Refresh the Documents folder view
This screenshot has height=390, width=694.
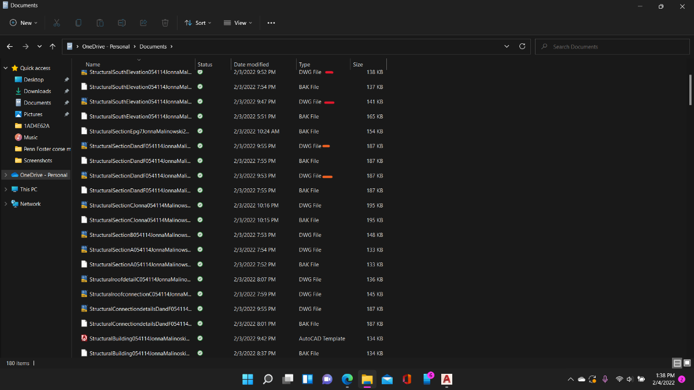click(x=522, y=46)
